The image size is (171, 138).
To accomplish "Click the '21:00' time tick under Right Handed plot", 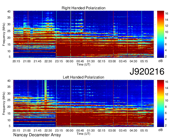I will pyautogui.click(x=27, y=61).
